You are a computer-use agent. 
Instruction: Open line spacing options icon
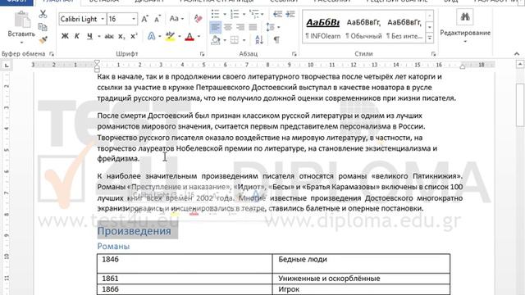[x=270, y=27]
